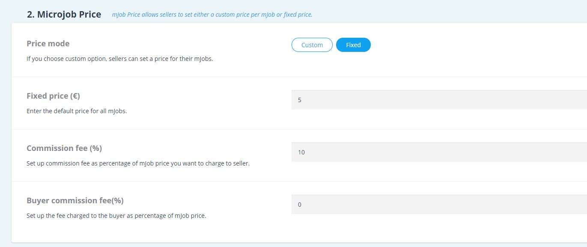Click the seller commission fee description text
587x247 pixels.
click(138, 163)
